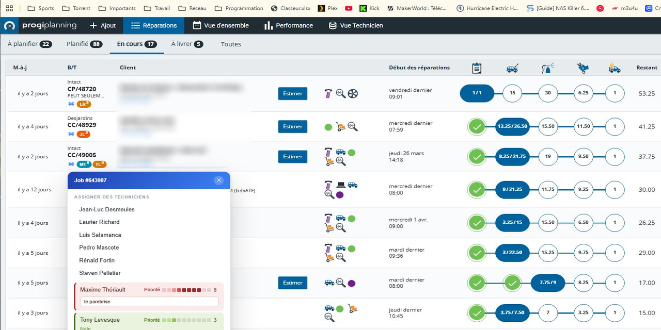Image resolution: width=661 pixels, height=330 pixels.
Task: Assign technician Pedro Mascote
Action: click(x=99, y=247)
